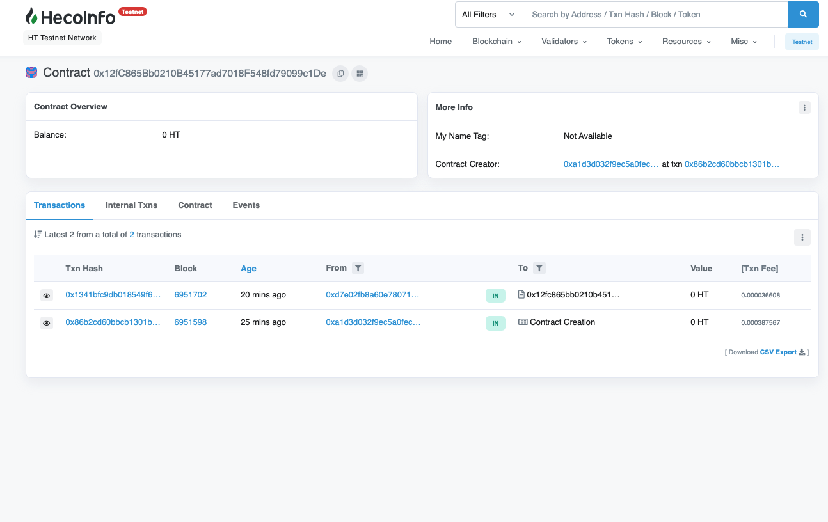This screenshot has height=522, width=828.
Task: Preview transaction 0x86b2cd60bbcb1301b with eye icon
Action: click(46, 323)
